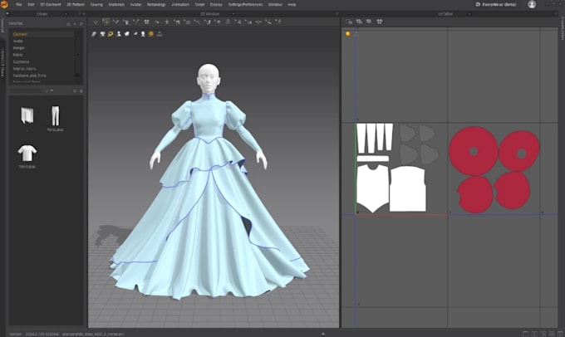Open the Sewing menu
The height and width of the screenshot is (337, 565).
[96, 5]
